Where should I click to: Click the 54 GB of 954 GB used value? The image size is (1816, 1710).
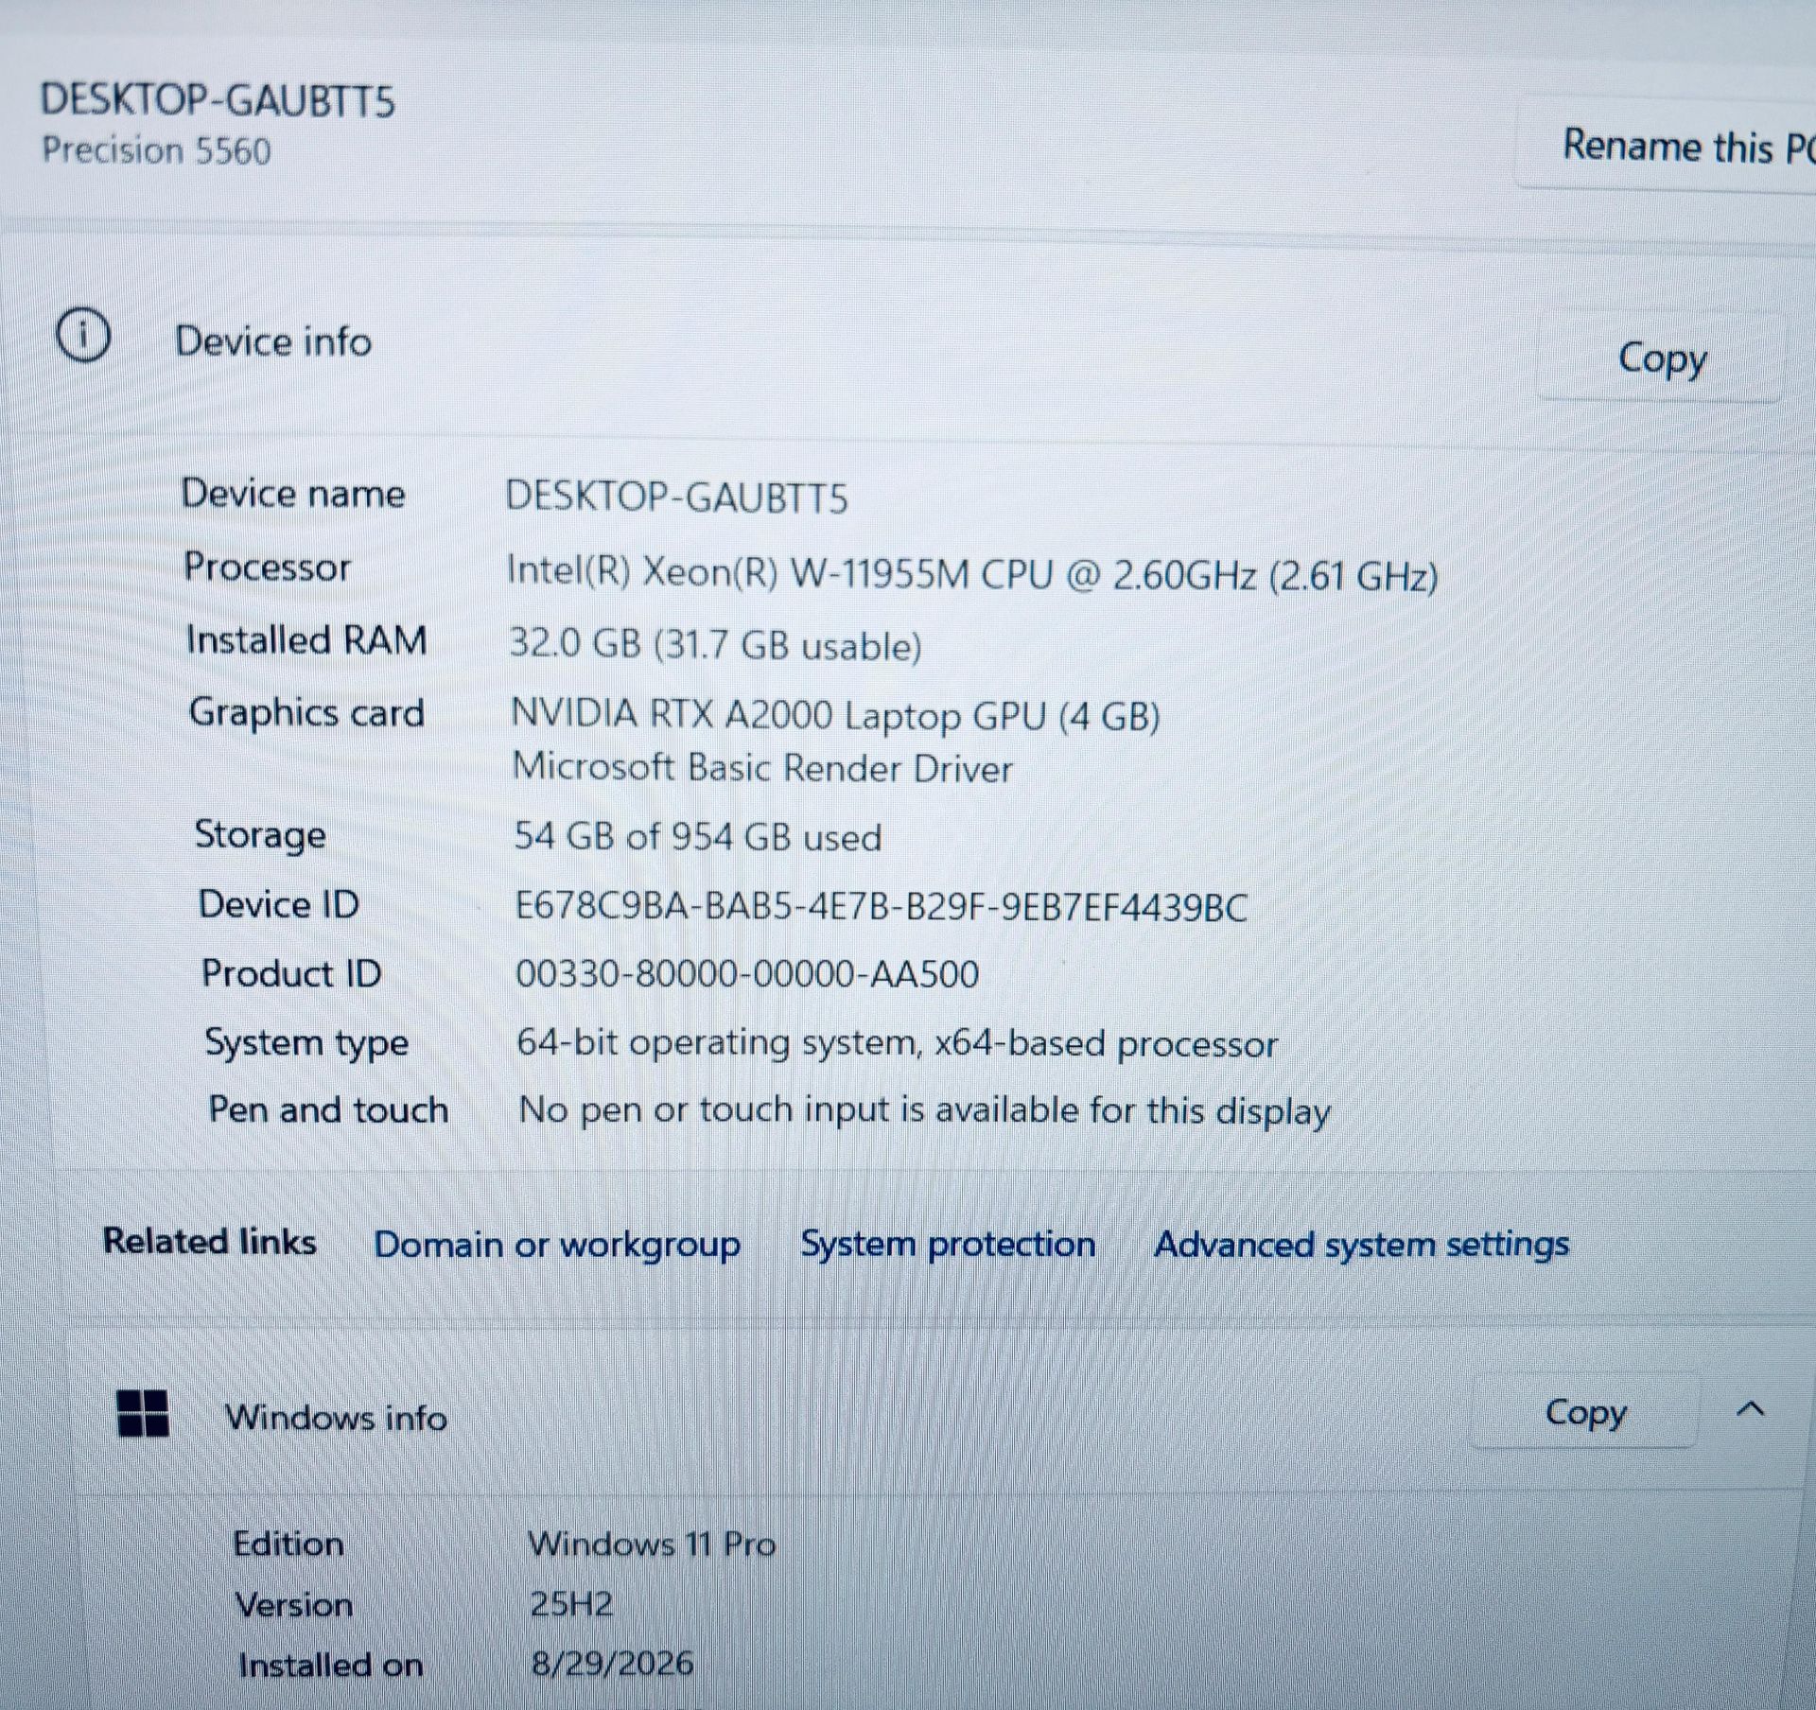[698, 837]
